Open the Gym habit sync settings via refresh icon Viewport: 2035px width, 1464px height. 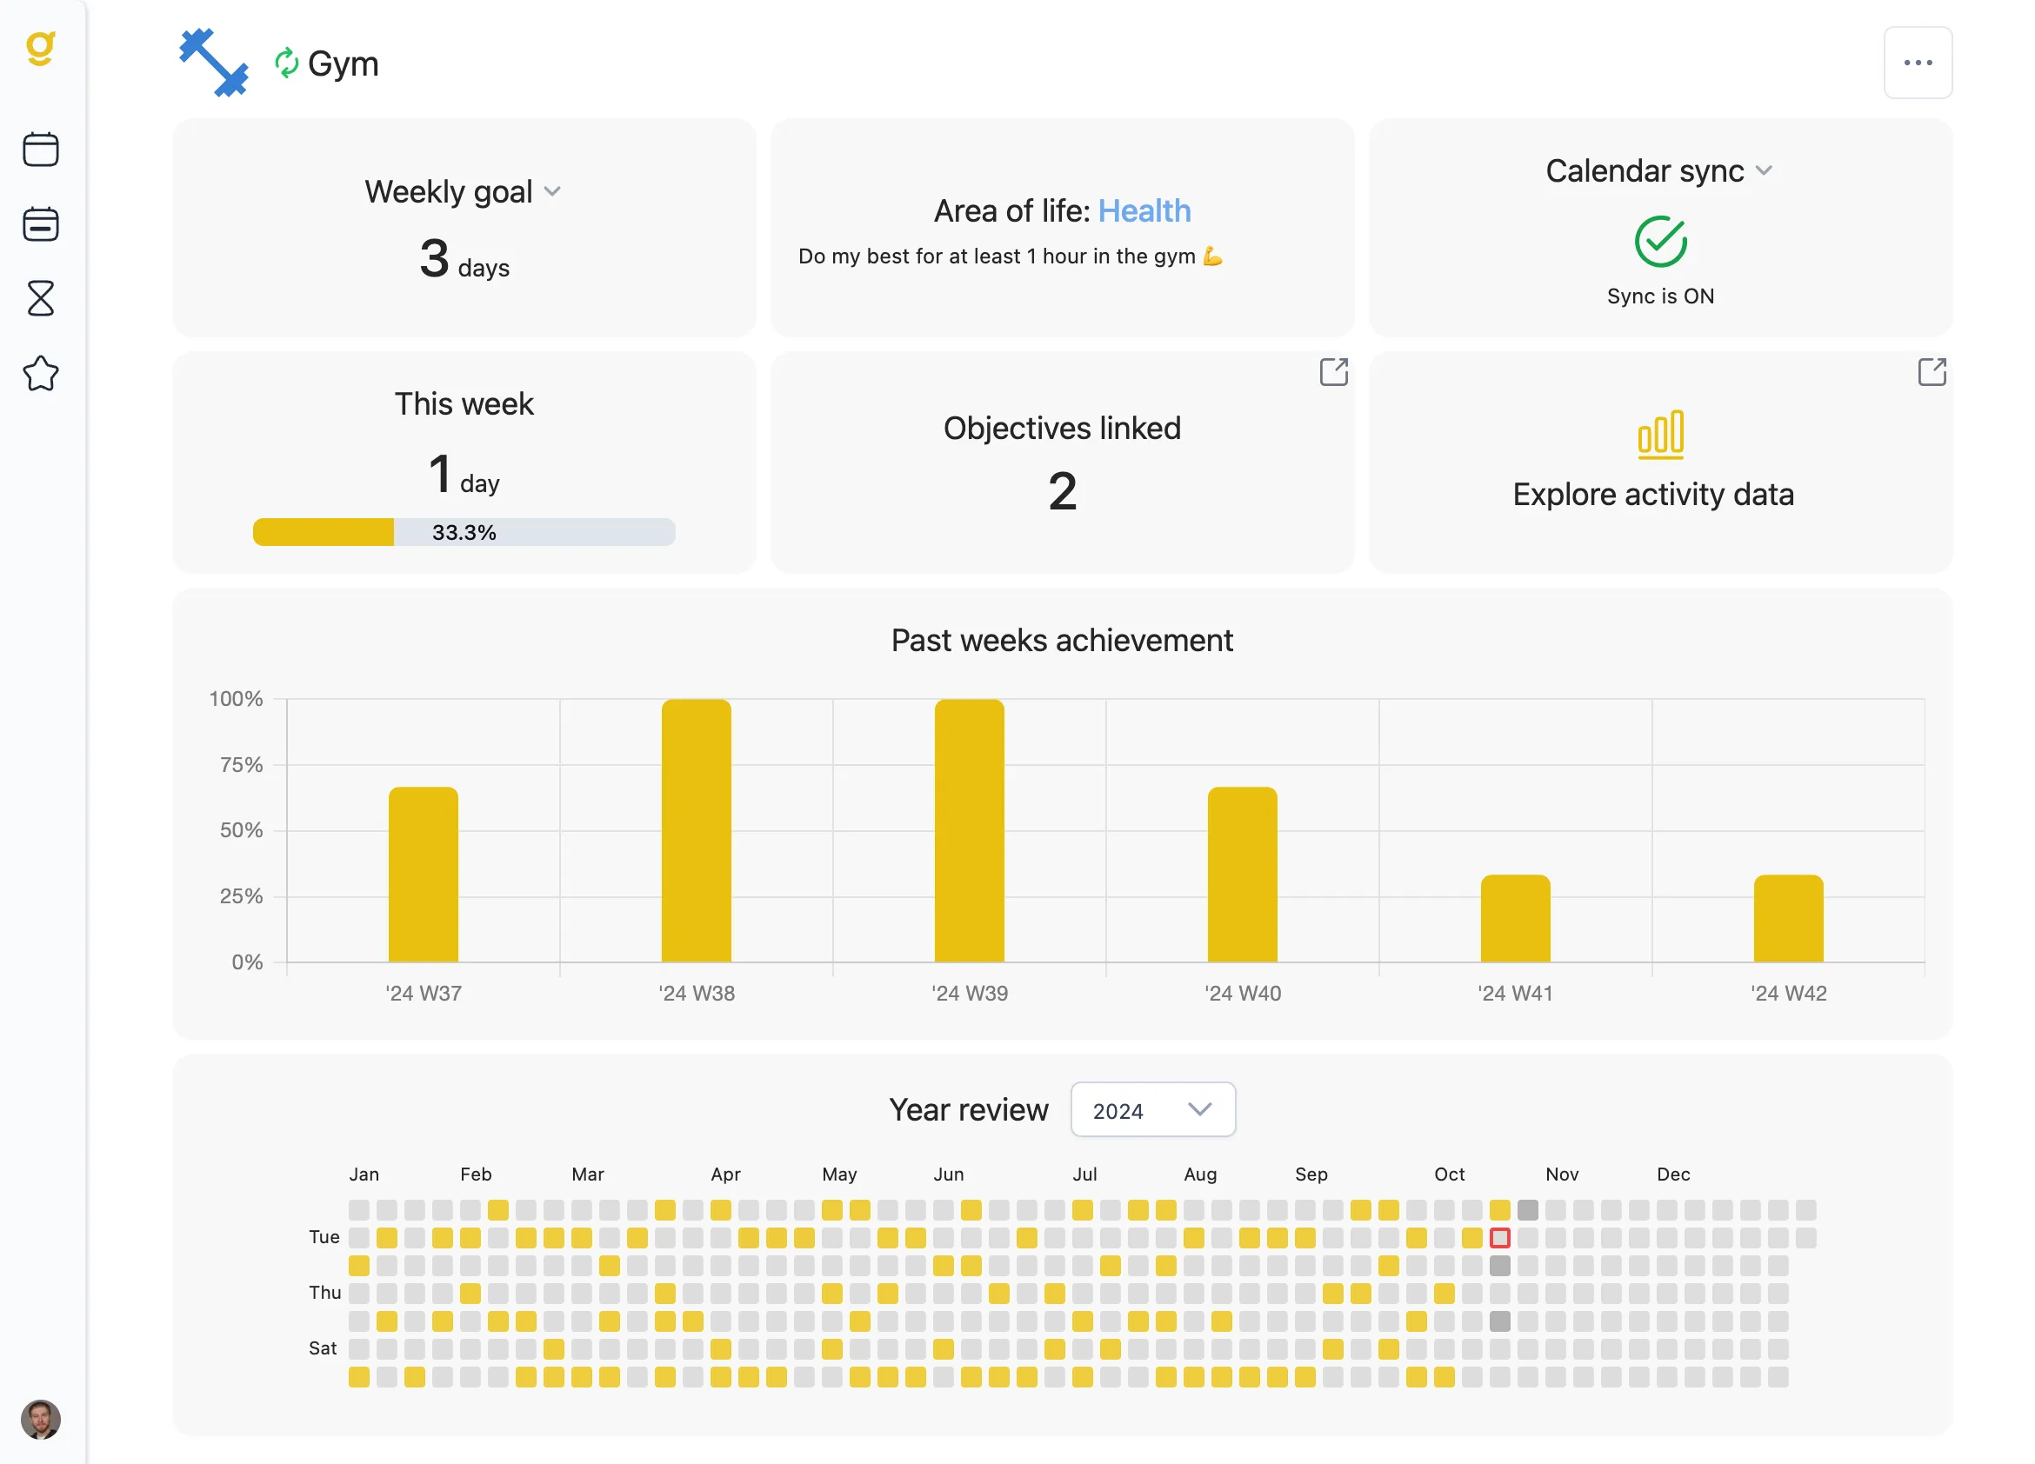coord(285,62)
